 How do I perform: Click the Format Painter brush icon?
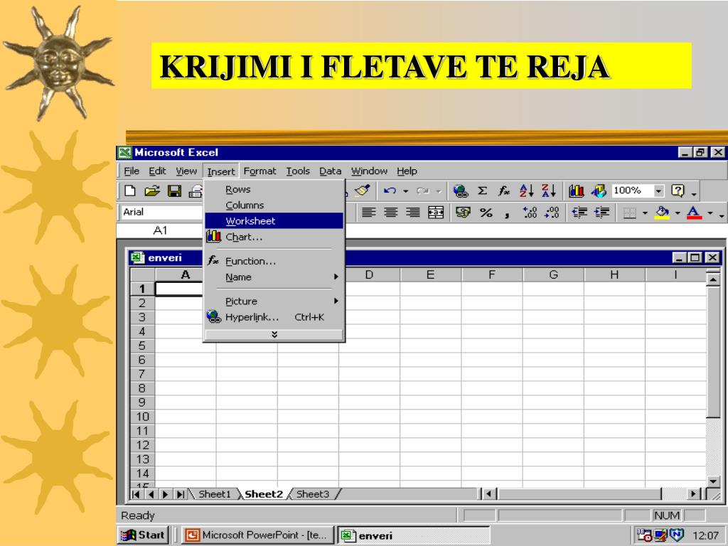pos(362,191)
